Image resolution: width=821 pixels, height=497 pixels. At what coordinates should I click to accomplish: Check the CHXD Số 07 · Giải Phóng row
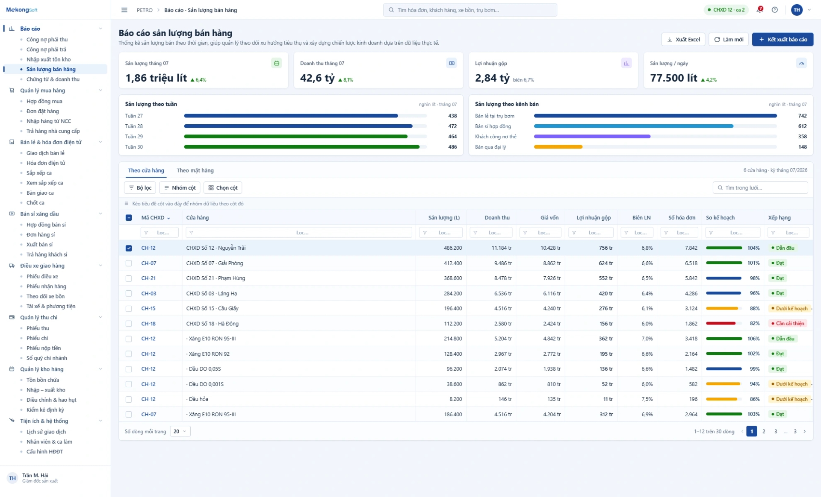(x=129, y=263)
